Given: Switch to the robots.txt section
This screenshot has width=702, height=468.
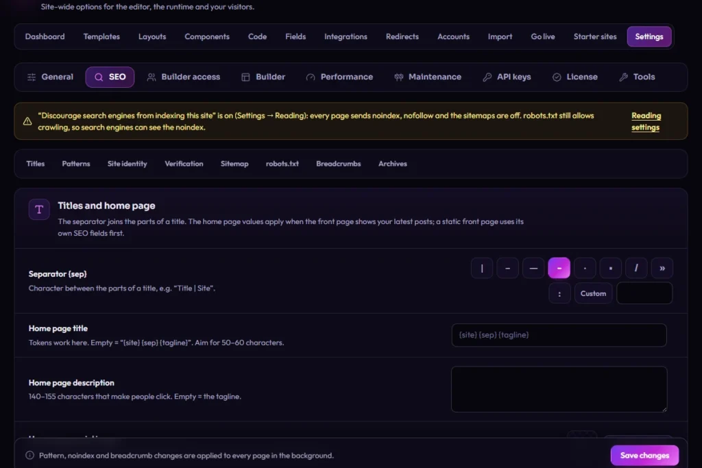Looking at the screenshot, I should 282,164.
